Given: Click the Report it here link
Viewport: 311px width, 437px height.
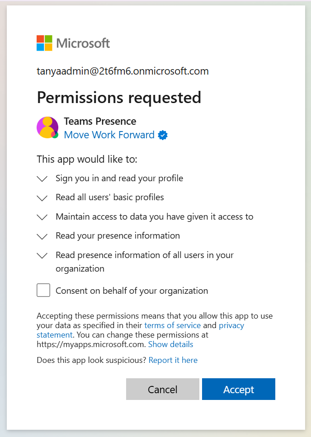Looking at the screenshot, I should click(x=173, y=360).
